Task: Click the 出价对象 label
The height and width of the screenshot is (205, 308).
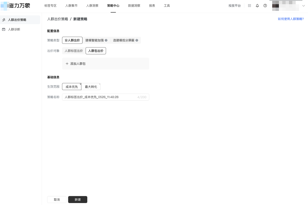Action: pyautogui.click(x=53, y=51)
